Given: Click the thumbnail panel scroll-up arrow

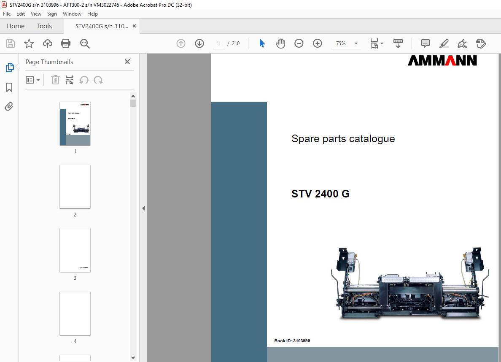Looking at the screenshot, I should (x=133, y=96).
